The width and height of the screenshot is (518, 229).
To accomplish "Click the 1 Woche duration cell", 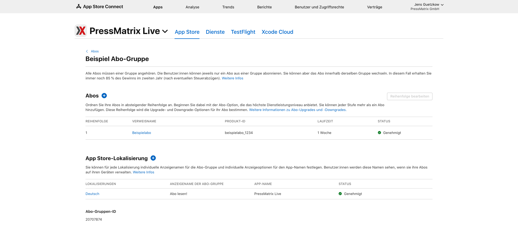I will click(324, 133).
